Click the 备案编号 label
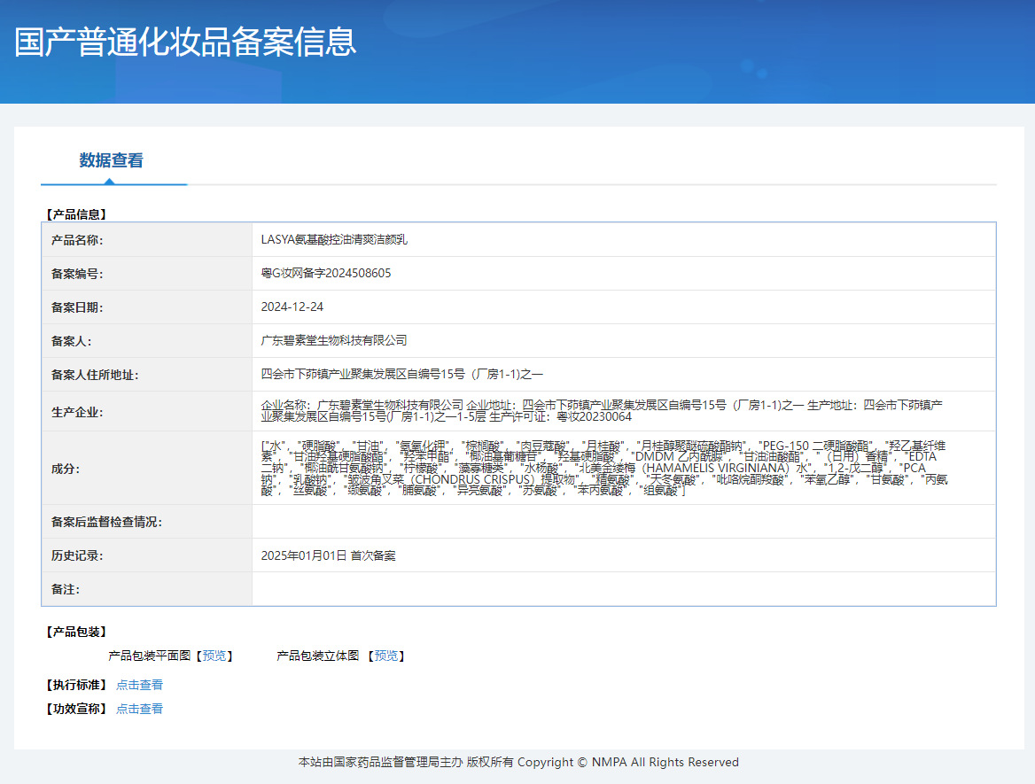This screenshot has width=1035, height=784. (x=77, y=274)
